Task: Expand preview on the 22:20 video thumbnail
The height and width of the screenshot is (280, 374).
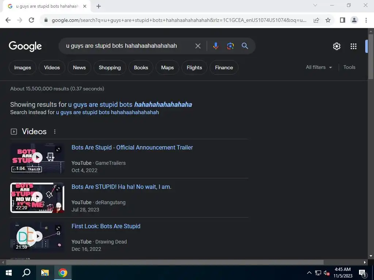Action: (58, 189)
